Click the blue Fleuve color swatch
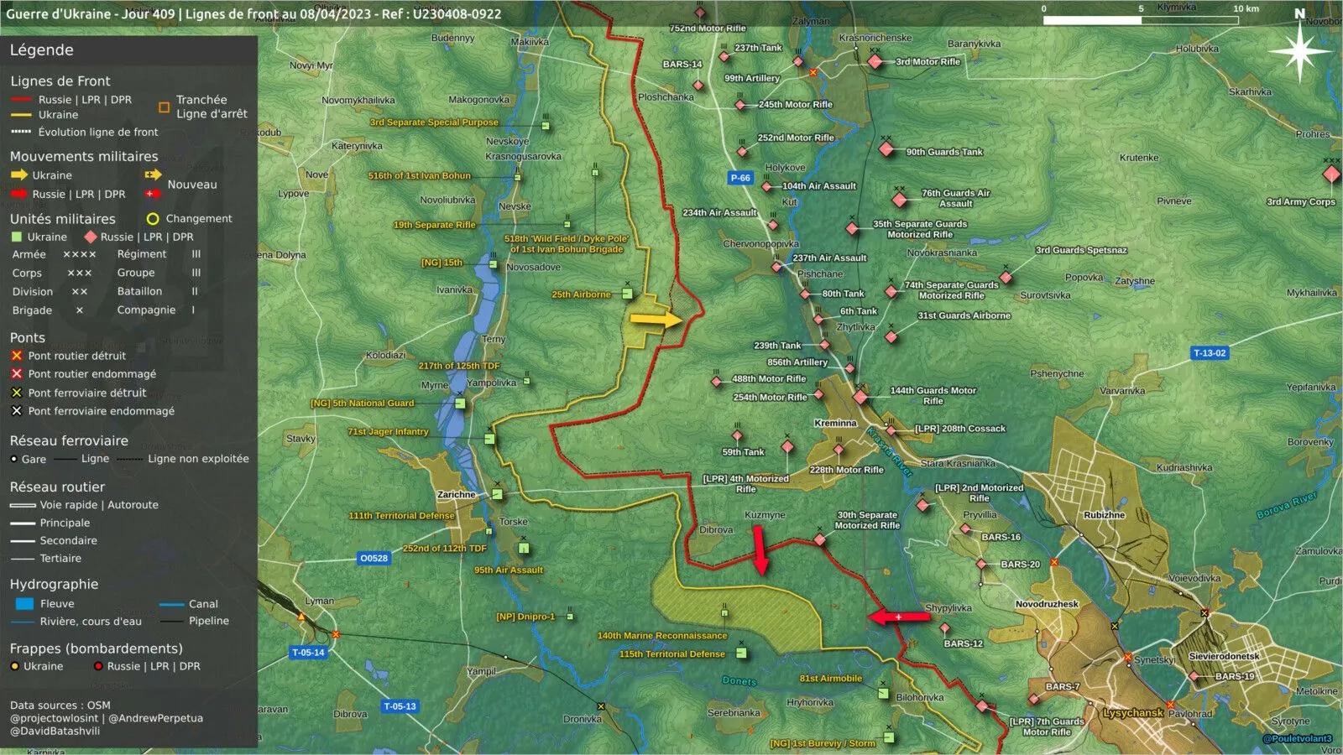 [24, 604]
